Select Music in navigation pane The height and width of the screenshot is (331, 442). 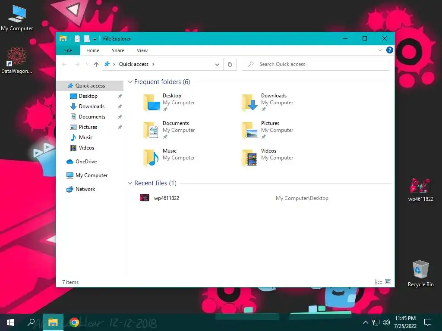point(85,137)
